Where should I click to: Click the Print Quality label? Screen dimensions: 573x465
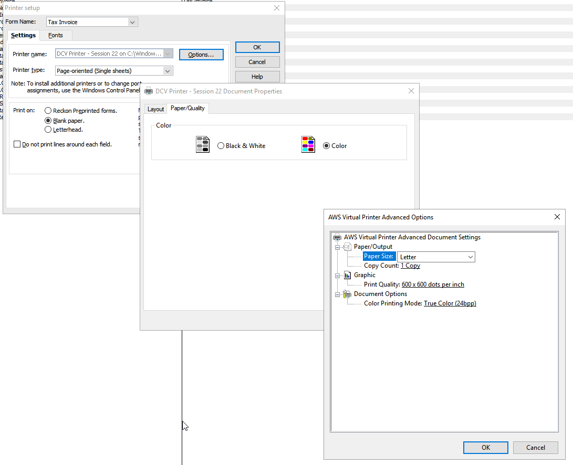coord(382,284)
